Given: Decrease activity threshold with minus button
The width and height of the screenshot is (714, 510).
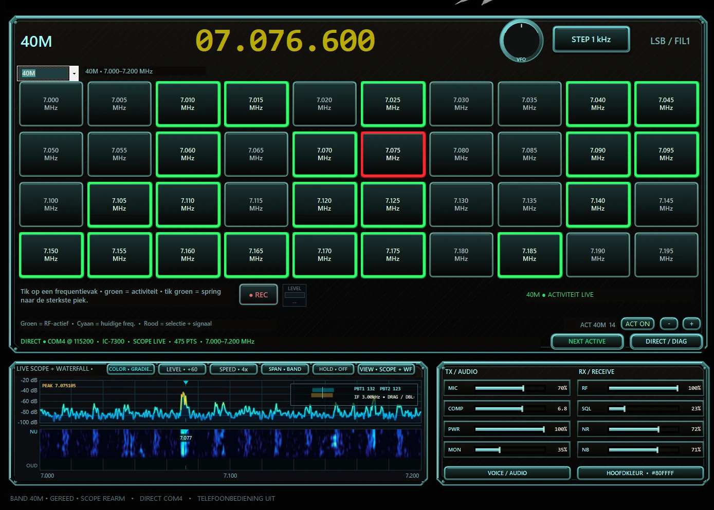Looking at the screenshot, I should click(x=669, y=324).
